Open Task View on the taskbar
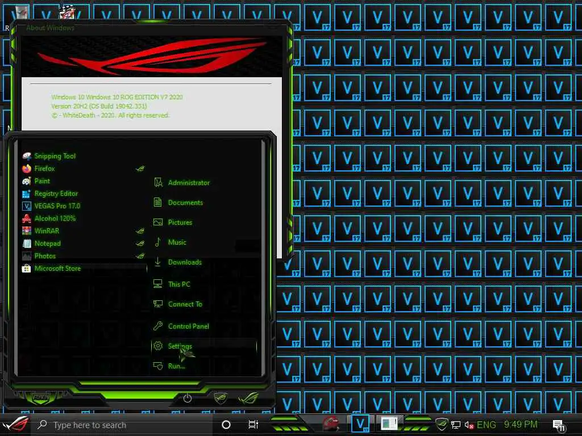The height and width of the screenshot is (436, 582). pos(253,425)
